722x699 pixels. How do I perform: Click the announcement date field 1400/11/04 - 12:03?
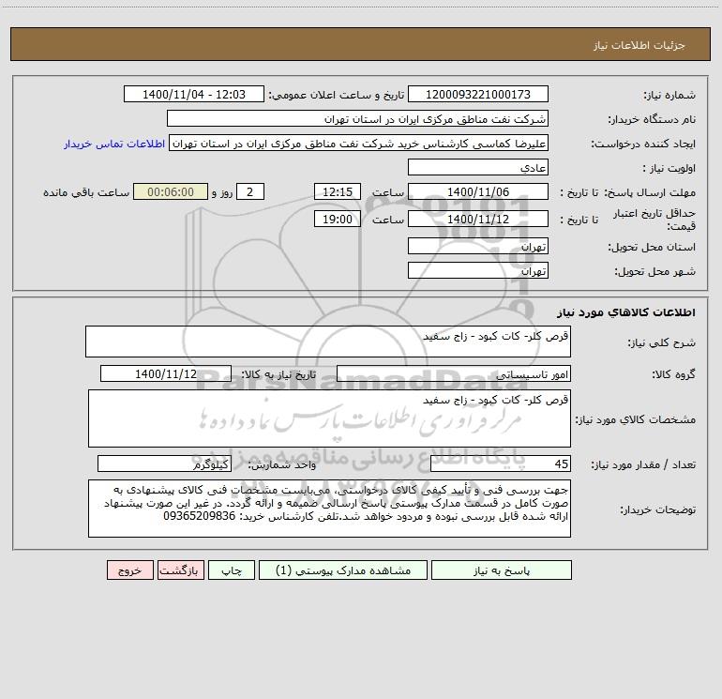click(x=194, y=94)
